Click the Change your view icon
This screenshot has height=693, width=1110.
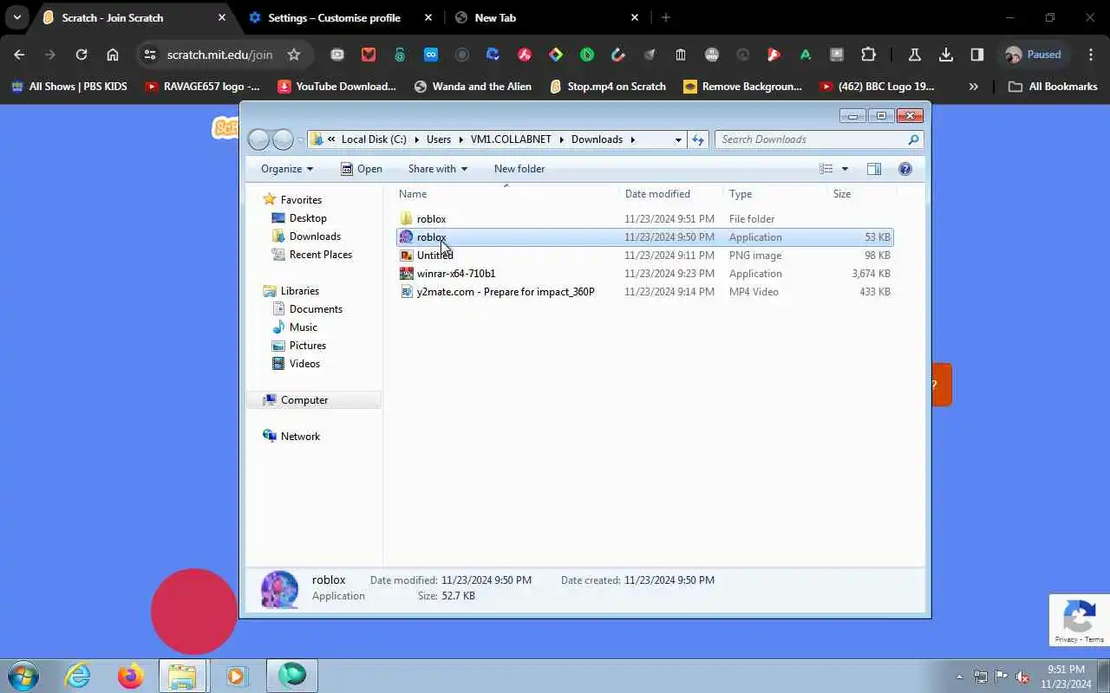(x=826, y=169)
